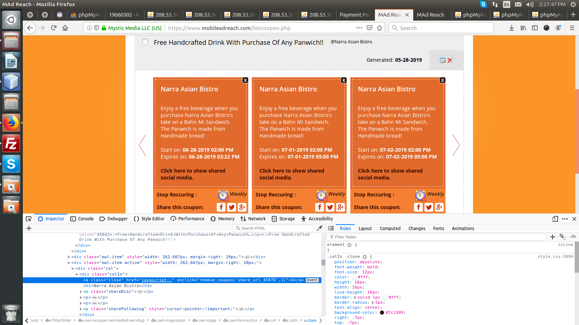Viewport: 579px width, 325px height.
Task: Switch to the Debugger devtools tab
Action: (x=114, y=219)
